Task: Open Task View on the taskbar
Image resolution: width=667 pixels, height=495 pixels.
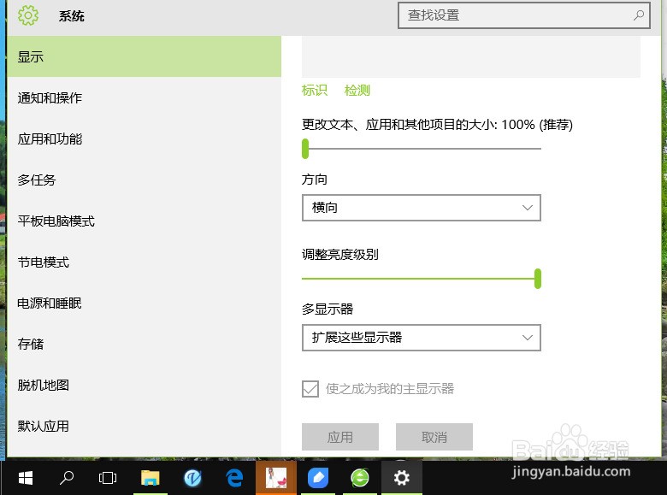Action: coord(108,478)
